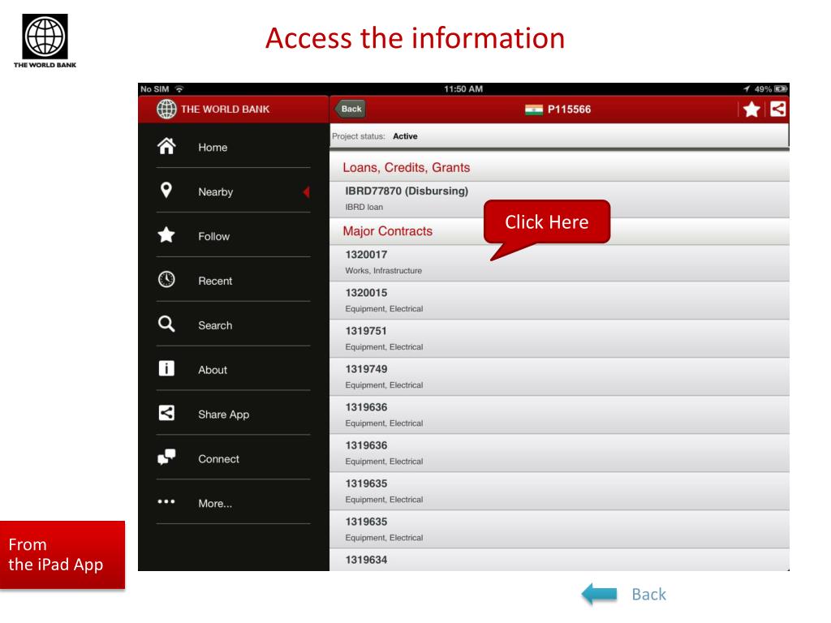Image resolution: width=831 pixels, height=623 pixels.
Task: Open the Share App menu item
Action: tap(233, 414)
